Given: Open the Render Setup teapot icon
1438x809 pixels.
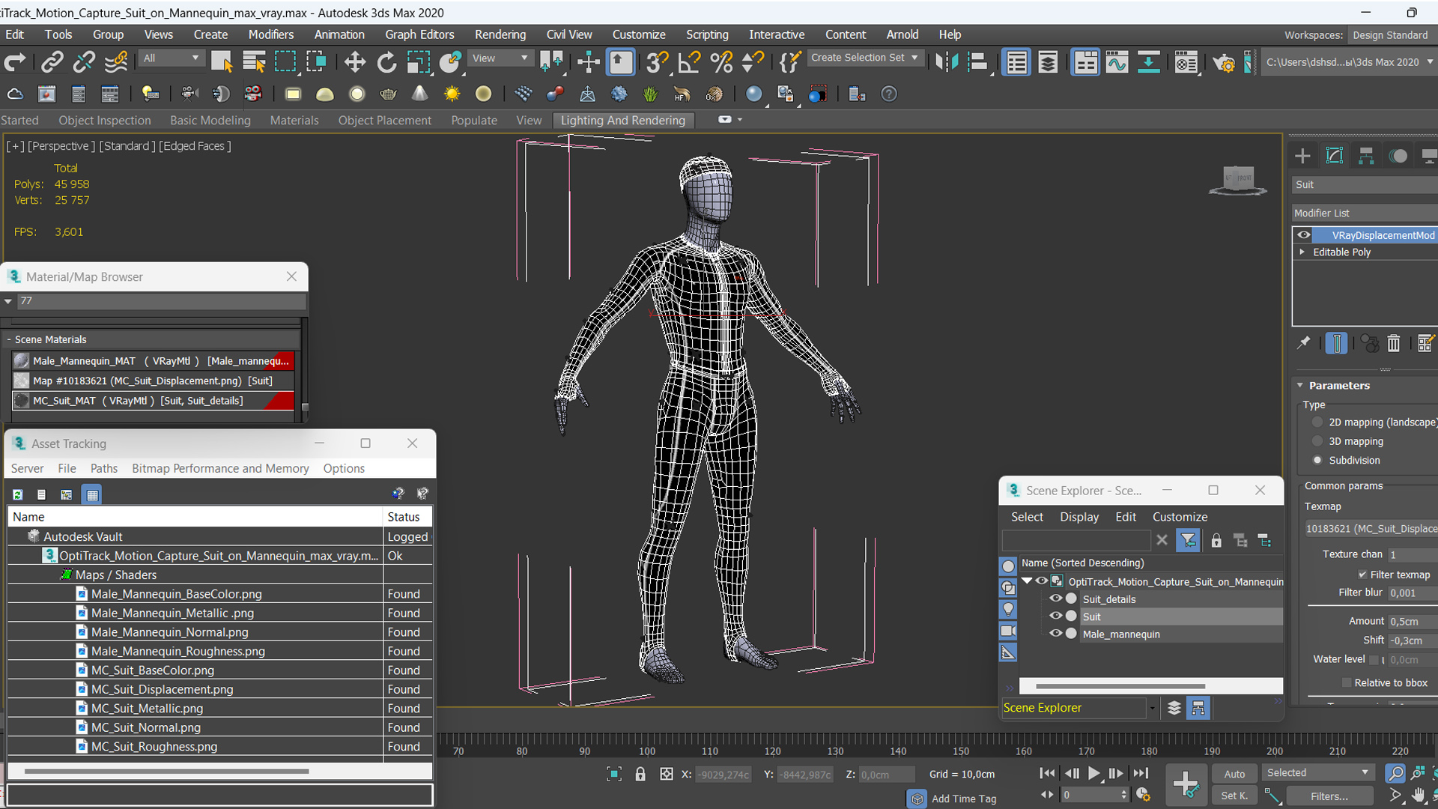Looking at the screenshot, I should pyautogui.click(x=1223, y=63).
